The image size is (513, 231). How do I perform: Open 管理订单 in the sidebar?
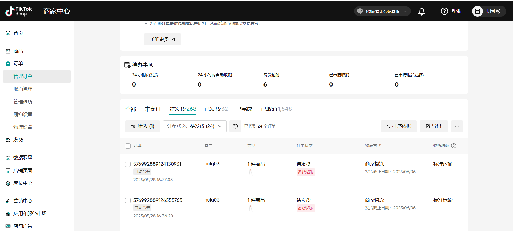(x=37, y=76)
